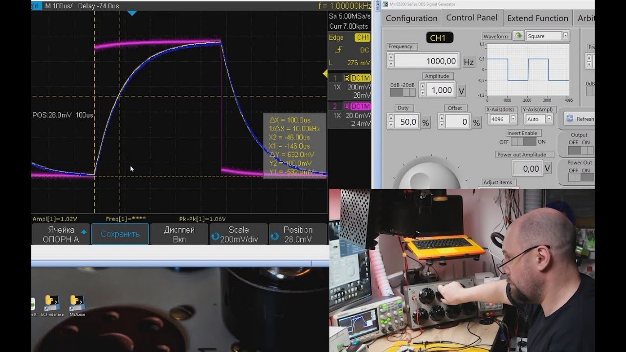Click the Duty value field showing 50,0
The height and width of the screenshot is (352, 626).
(x=407, y=122)
